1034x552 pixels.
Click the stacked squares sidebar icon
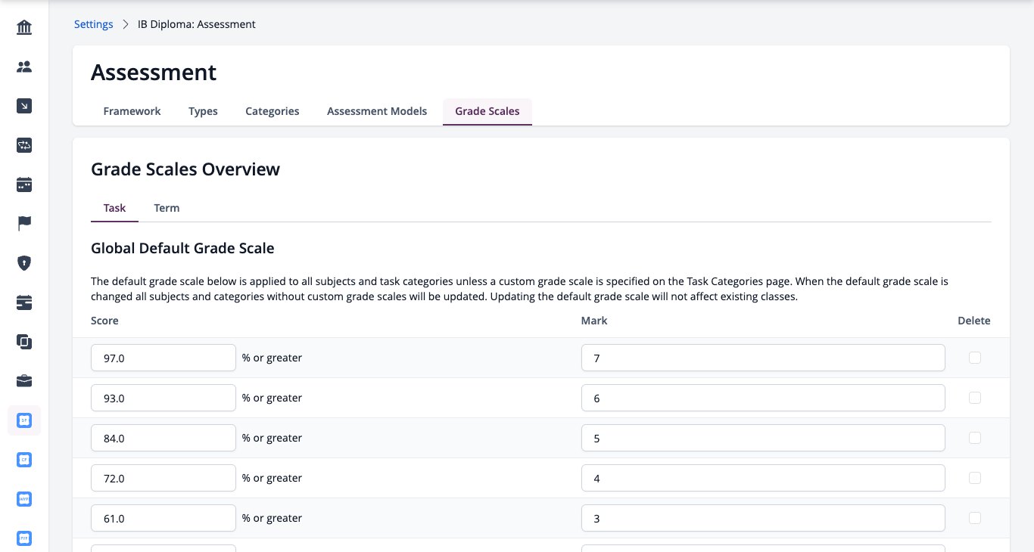pos(24,342)
